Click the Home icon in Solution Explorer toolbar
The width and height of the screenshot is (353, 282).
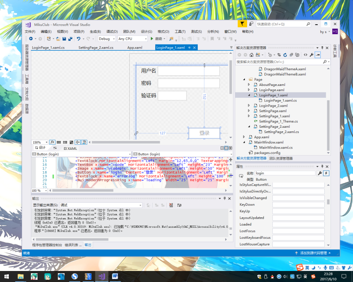[252, 55]
